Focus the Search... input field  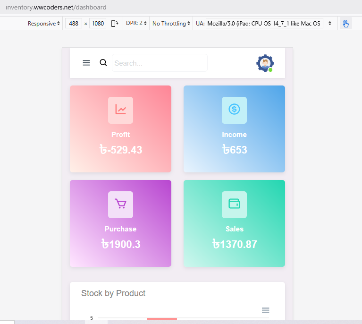coord(160,63)
